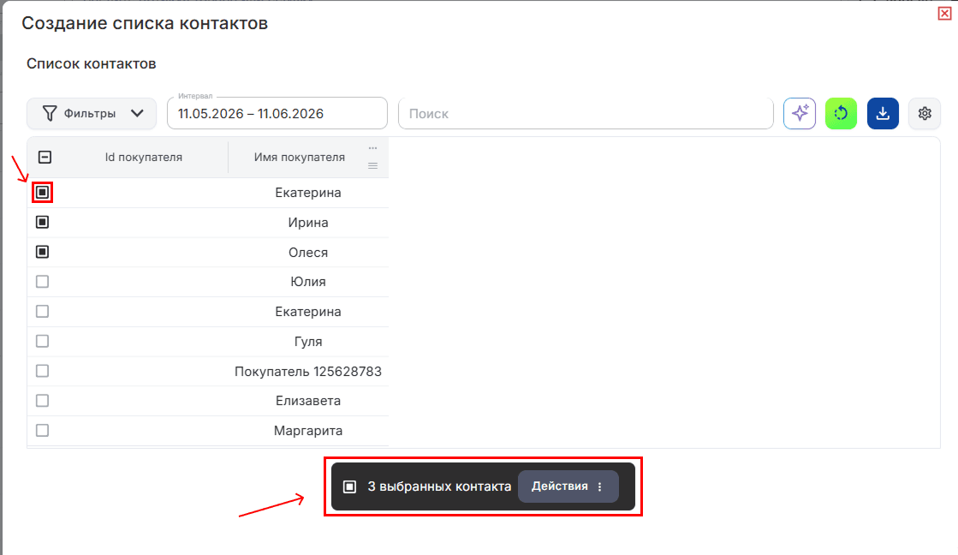Open the Интервал date range picker
This screenshot has width=958, height=555.
[x=277, y=113]
